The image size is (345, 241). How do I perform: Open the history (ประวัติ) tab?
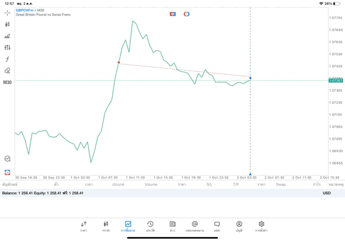click(x=150, y=226)
